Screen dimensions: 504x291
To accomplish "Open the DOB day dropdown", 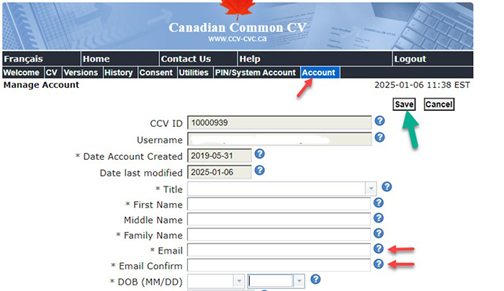I will (x=299, y=281).
